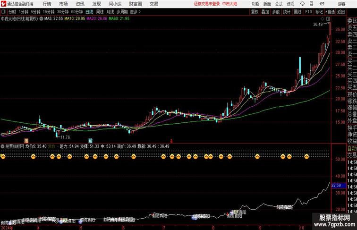This screenshot has width=357, height=230.
Task: Click the 复权 toolbar button
Action: 255,12
